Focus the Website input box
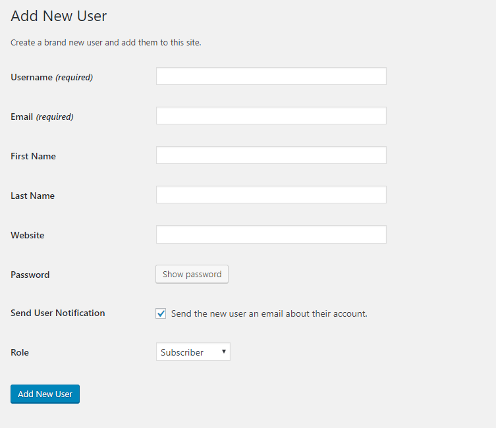 click(271, 234)
